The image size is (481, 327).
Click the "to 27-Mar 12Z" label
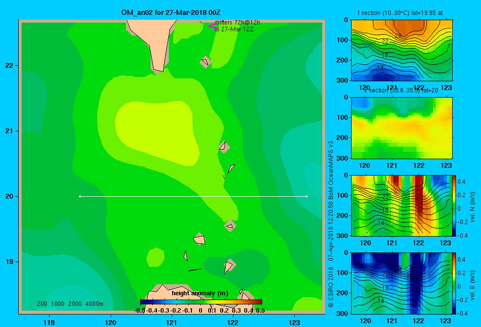coord(234,29)
